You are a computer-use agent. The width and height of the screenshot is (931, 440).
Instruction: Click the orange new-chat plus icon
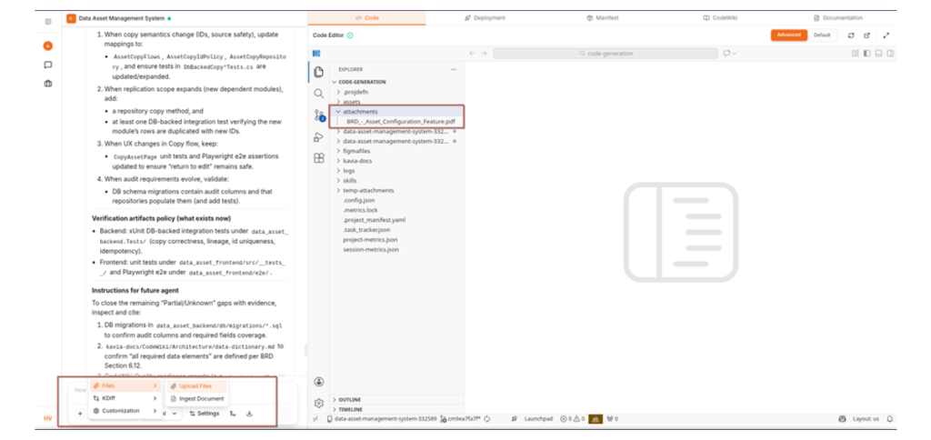pyautogui.click(x=48, y=45)
